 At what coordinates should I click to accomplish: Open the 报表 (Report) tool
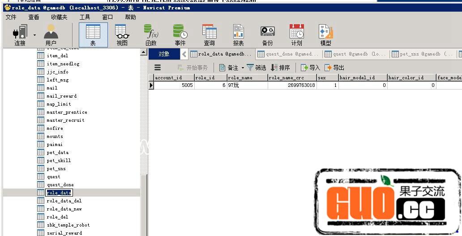(x=238, y=35)
